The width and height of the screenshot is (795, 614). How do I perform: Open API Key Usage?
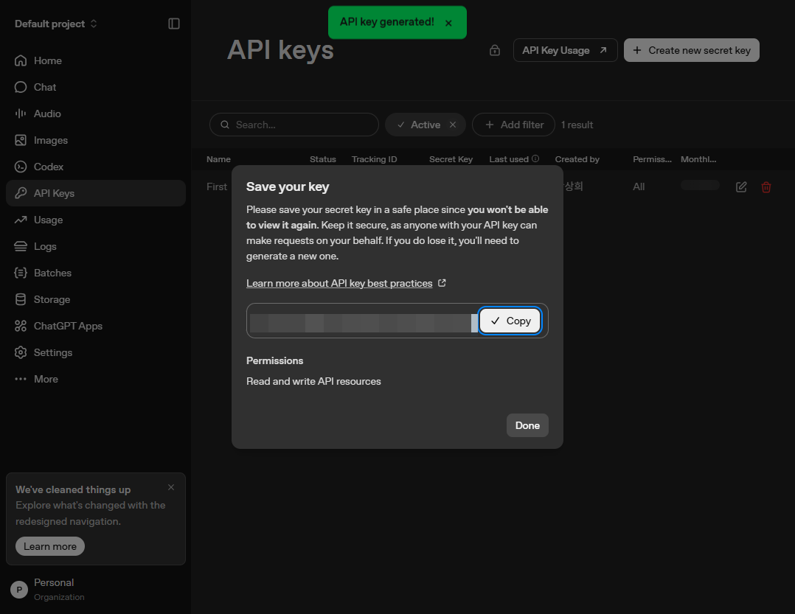click(566, 50)
